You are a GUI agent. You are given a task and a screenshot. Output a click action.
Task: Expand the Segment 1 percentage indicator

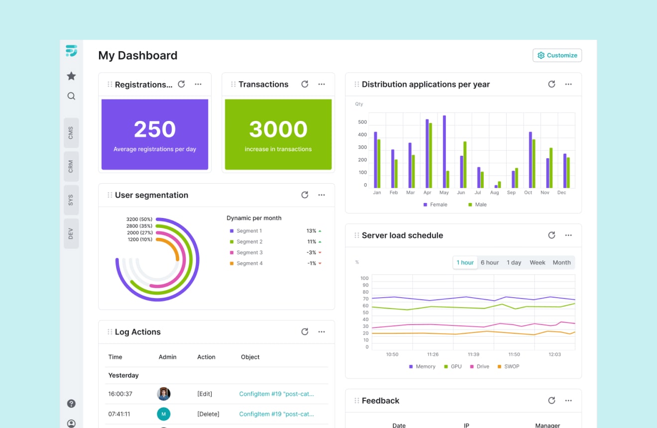click(x=316, y=230)
